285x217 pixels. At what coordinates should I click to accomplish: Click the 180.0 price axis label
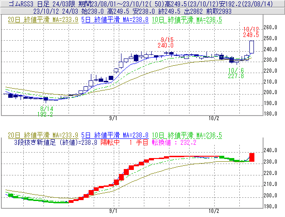click(x=270, y=114)
